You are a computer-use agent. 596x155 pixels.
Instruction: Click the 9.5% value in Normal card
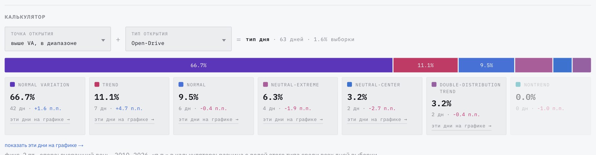click(188, 97)
